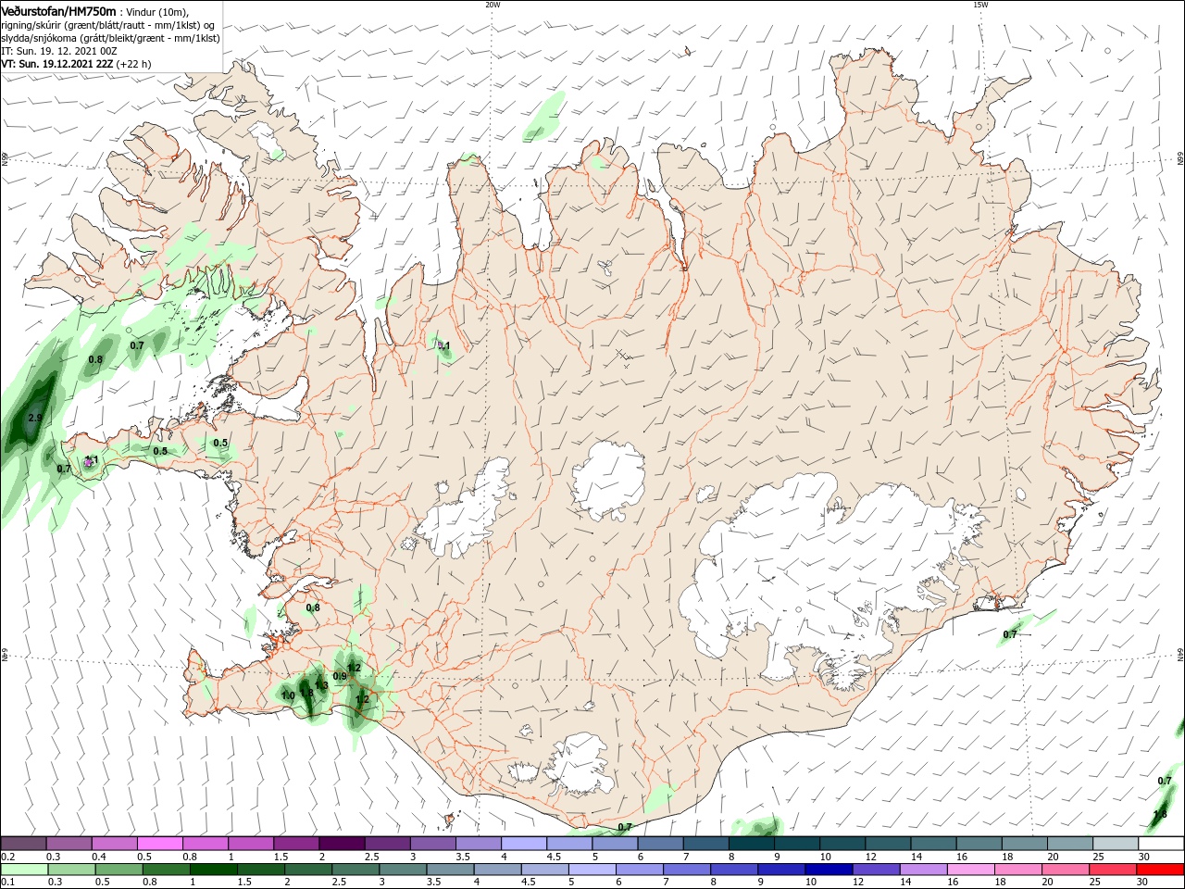The height and width of the screenshot is (889, 1185).
Task: Click the 15W longitude label
Action: tap(980, 5)
